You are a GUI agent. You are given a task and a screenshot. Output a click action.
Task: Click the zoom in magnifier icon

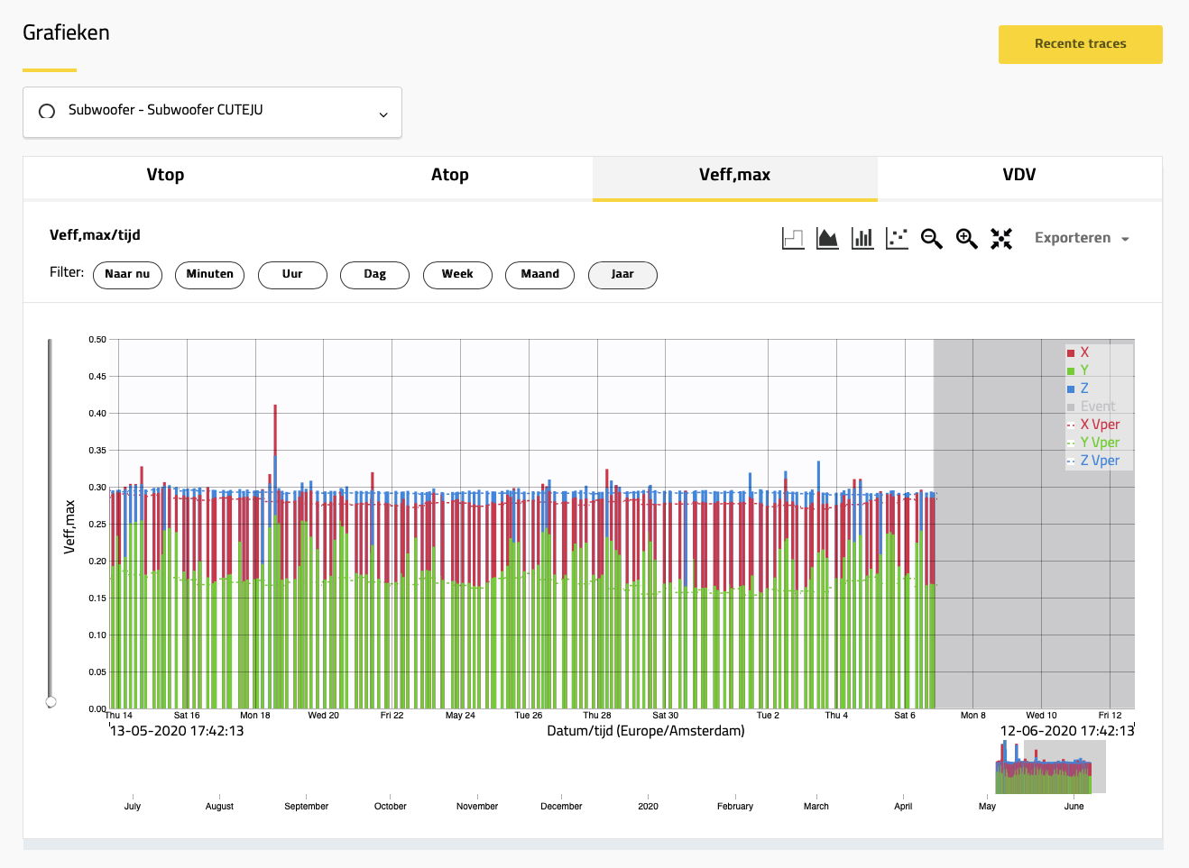966,238
